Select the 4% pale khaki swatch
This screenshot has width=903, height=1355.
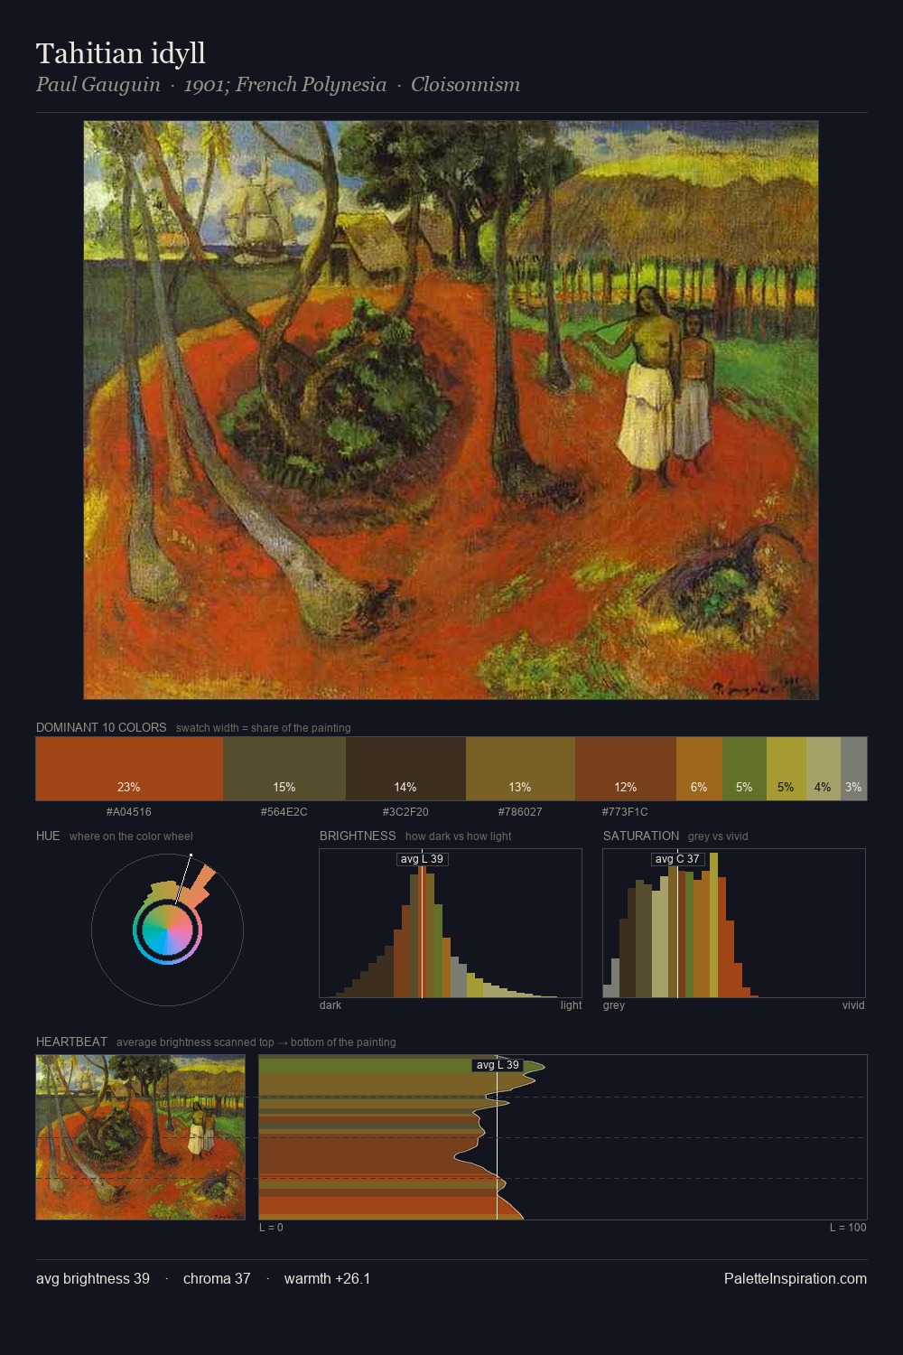[824, 769]
